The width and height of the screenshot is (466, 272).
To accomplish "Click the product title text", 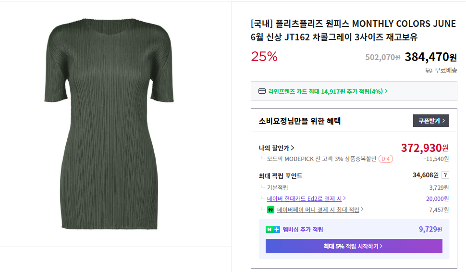I will (x=353, y=30).
